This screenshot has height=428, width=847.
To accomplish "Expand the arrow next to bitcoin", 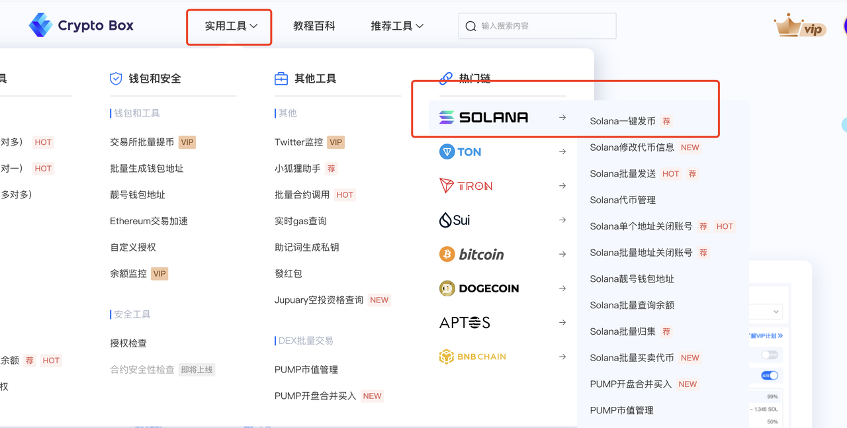I will tap(562, 254).
